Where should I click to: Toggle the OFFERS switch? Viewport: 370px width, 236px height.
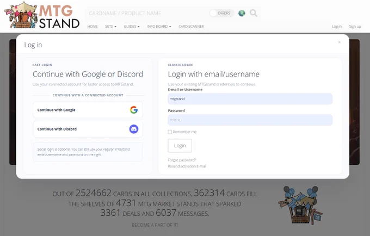coord(221,13)
